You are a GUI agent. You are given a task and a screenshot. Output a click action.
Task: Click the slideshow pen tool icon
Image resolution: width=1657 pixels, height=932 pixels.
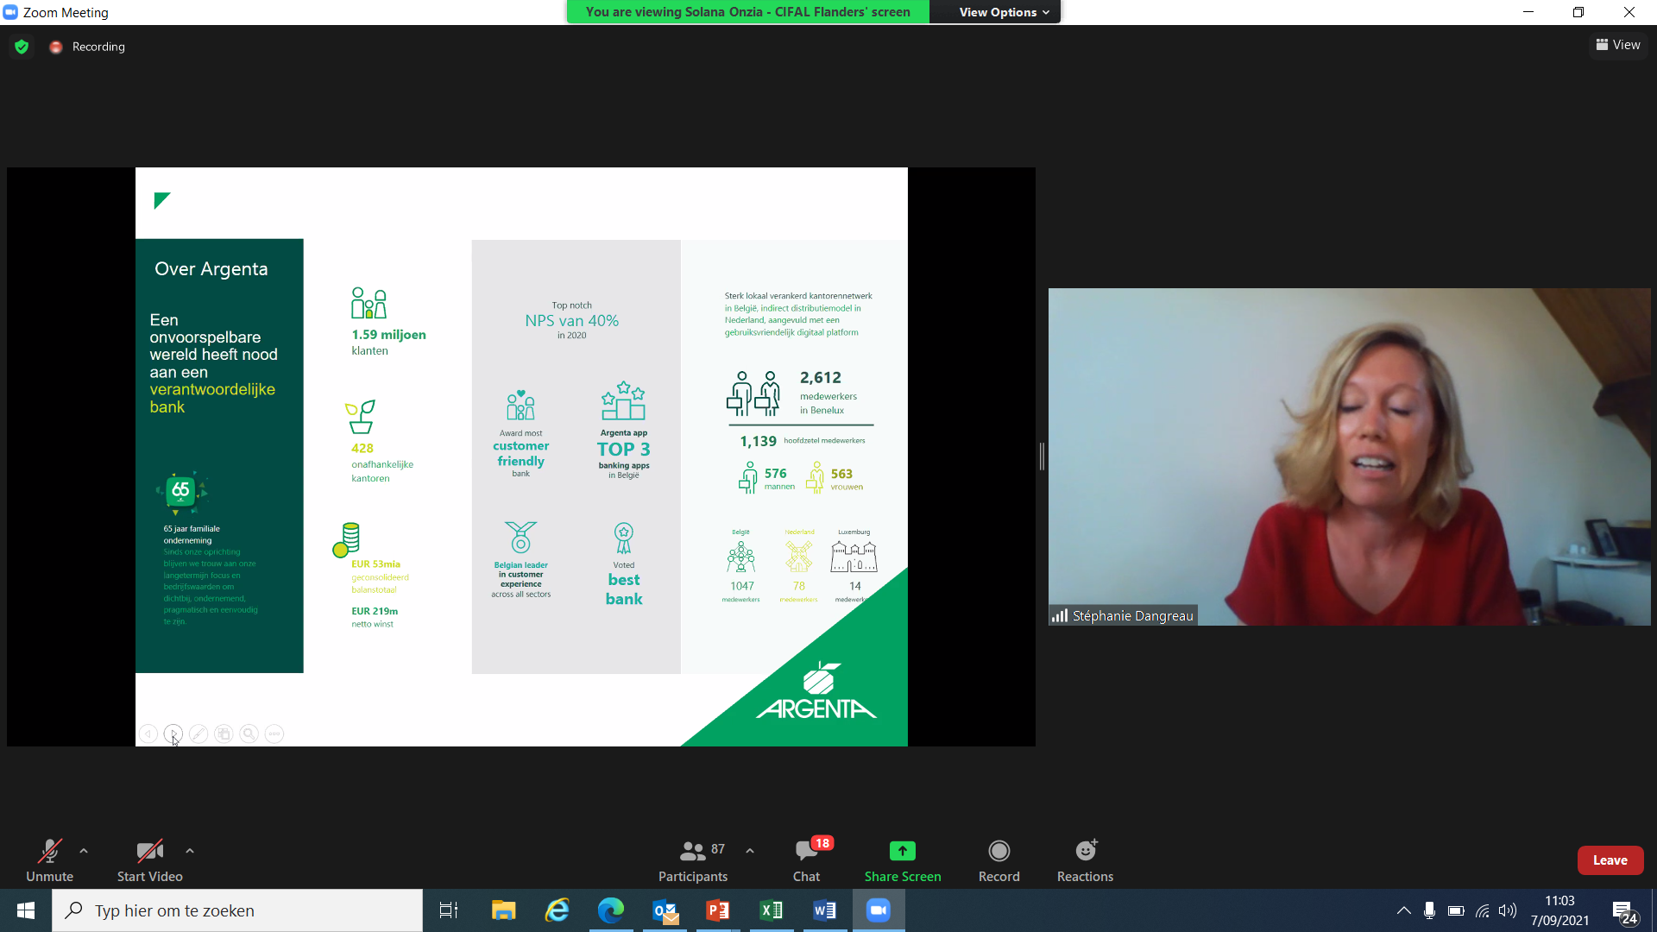(198, 734)
